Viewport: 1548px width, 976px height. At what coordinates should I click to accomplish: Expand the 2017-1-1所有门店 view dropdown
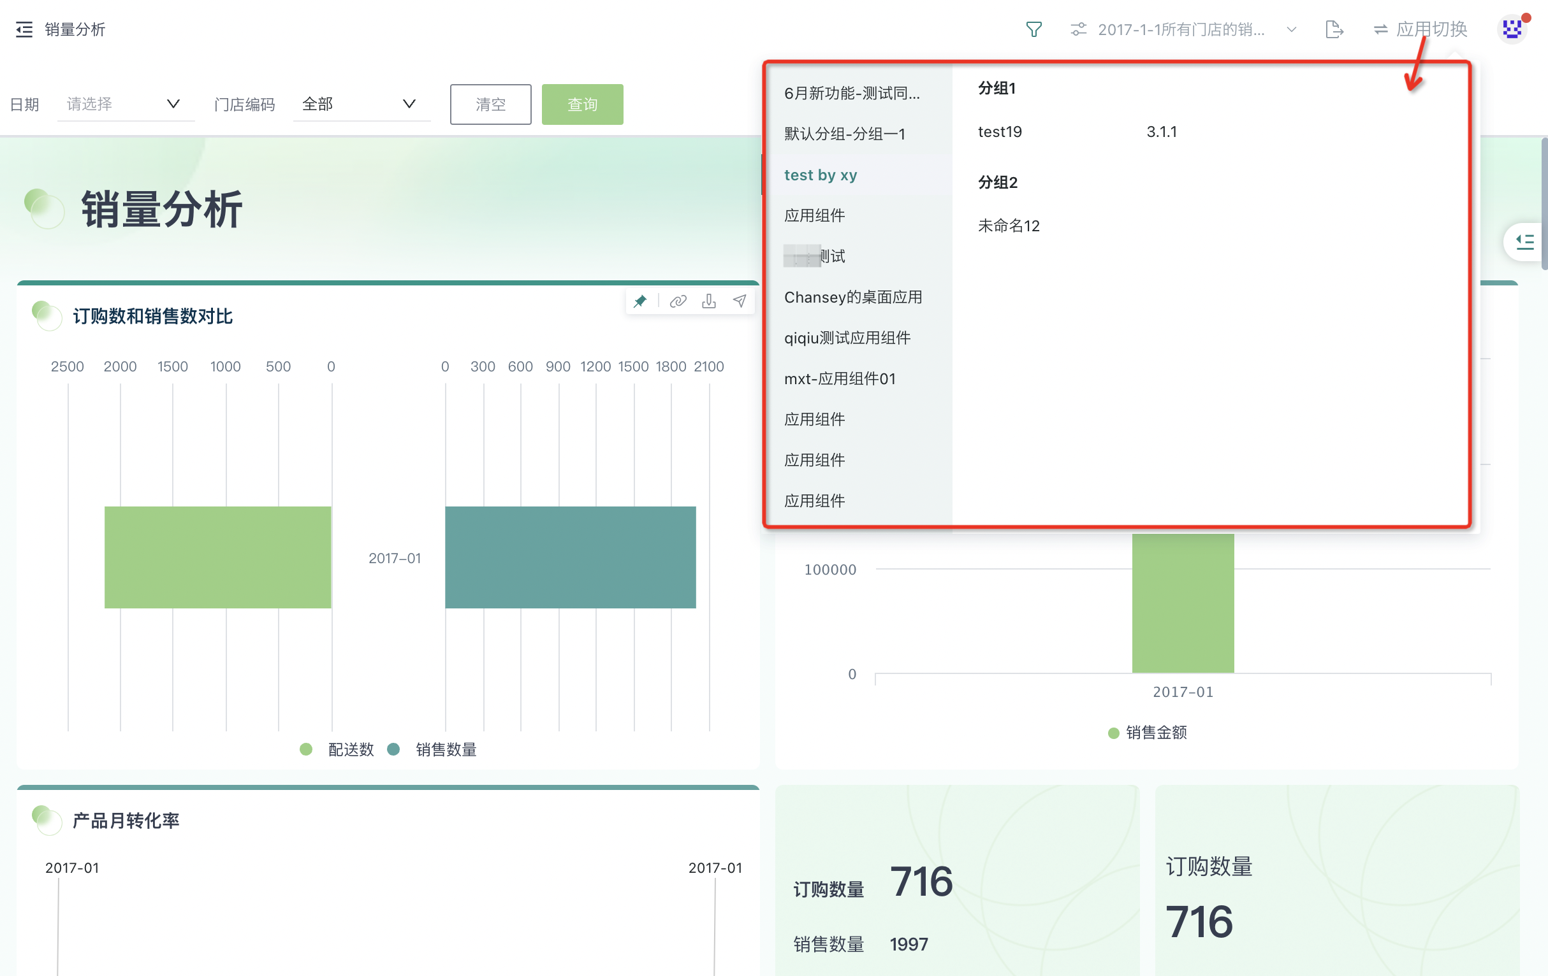1183,29
